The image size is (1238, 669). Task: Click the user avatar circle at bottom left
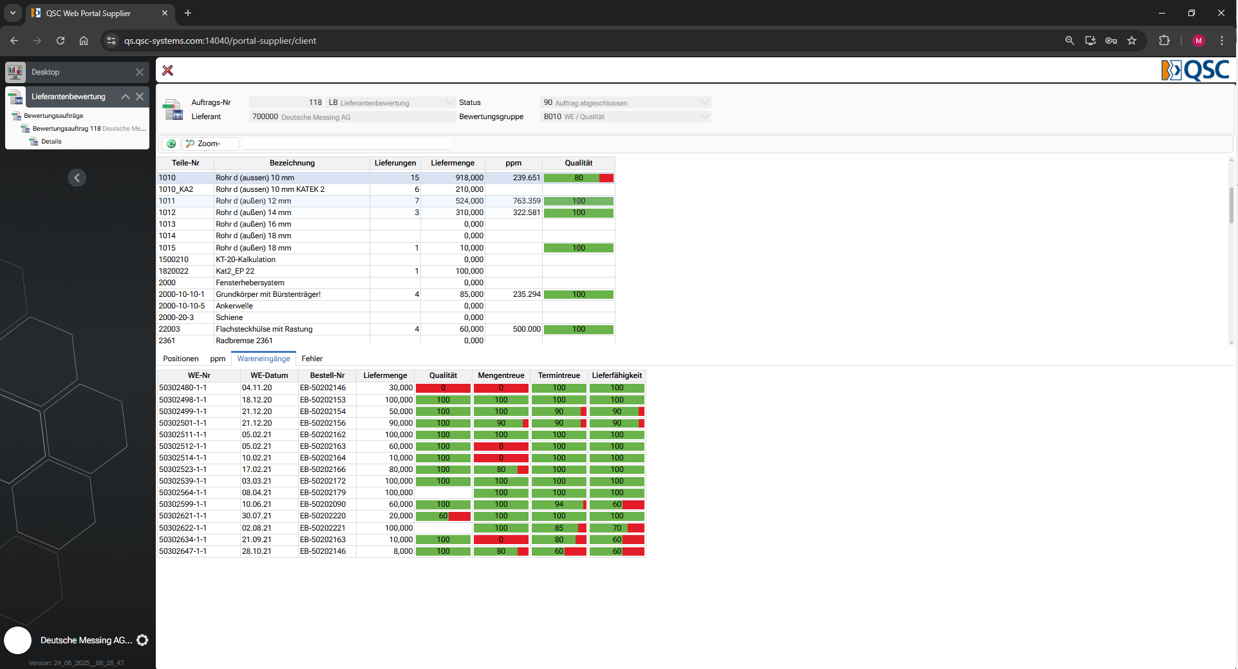click(x=18, y=640)
